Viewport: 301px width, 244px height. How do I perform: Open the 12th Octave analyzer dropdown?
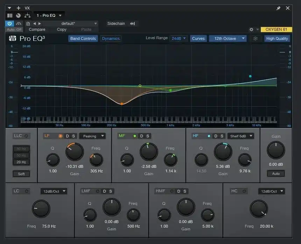click(227, 38)
